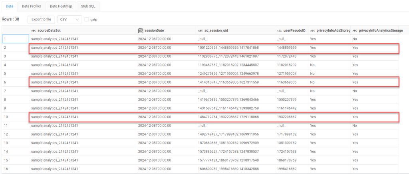Viewport: 409px width, 174px height.
Task: Select the sessionDate column header
Action: tap(166, 30)
